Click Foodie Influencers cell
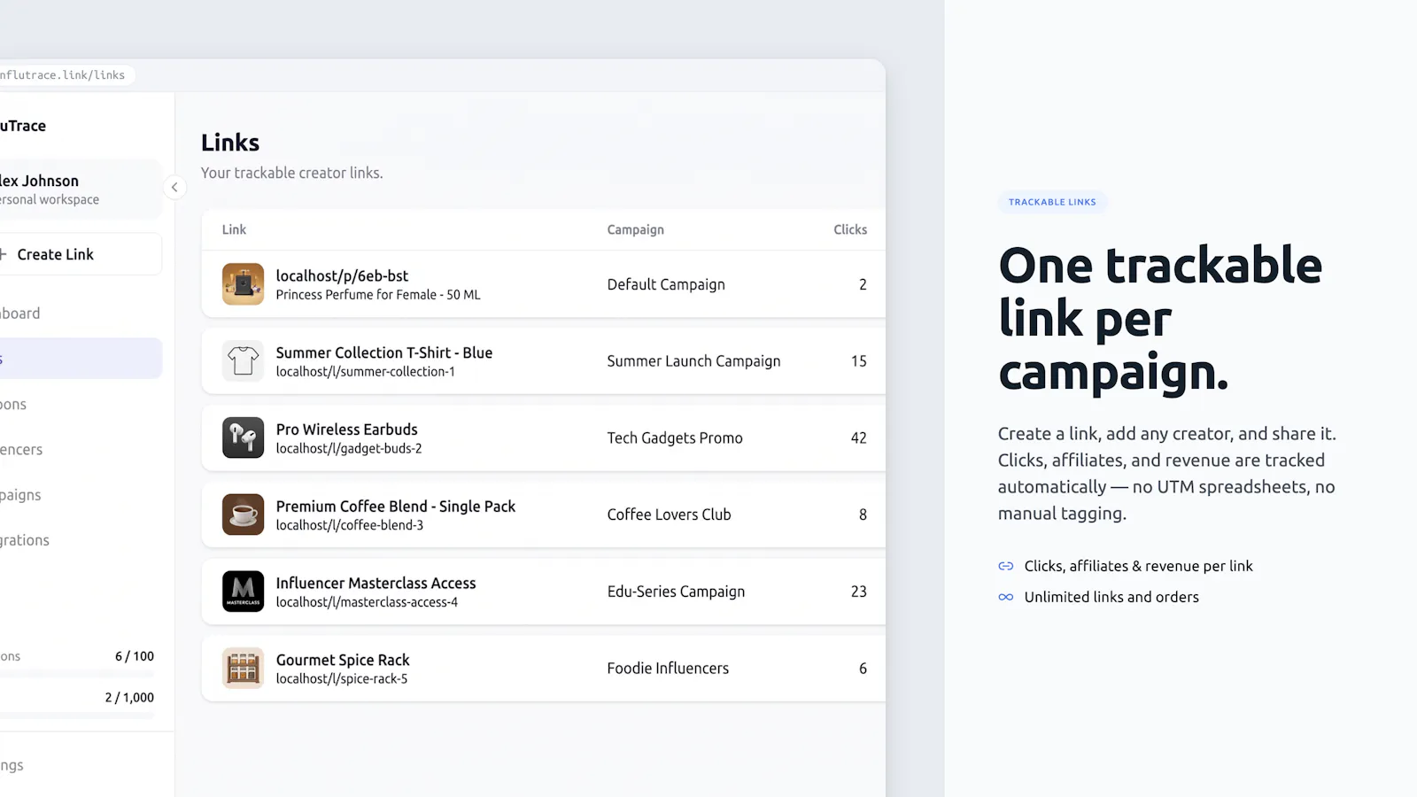Screen dimensions: 1417x797 coord(668,669)
